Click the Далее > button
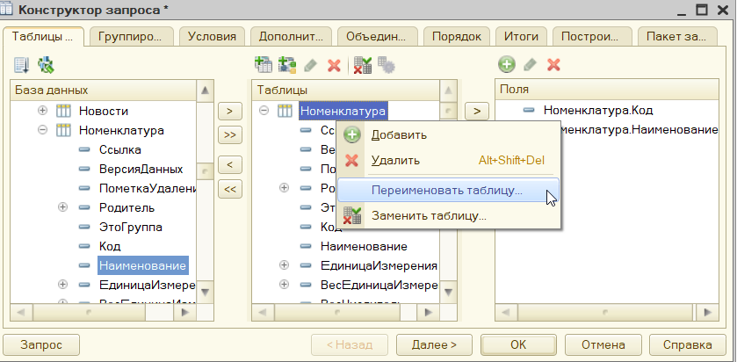Image resolution: width=737 pixels, height=362 pixels. 434,345
